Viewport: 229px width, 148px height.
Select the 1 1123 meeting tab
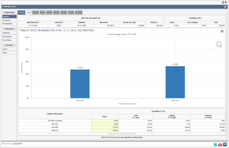(x=71, y=12)
